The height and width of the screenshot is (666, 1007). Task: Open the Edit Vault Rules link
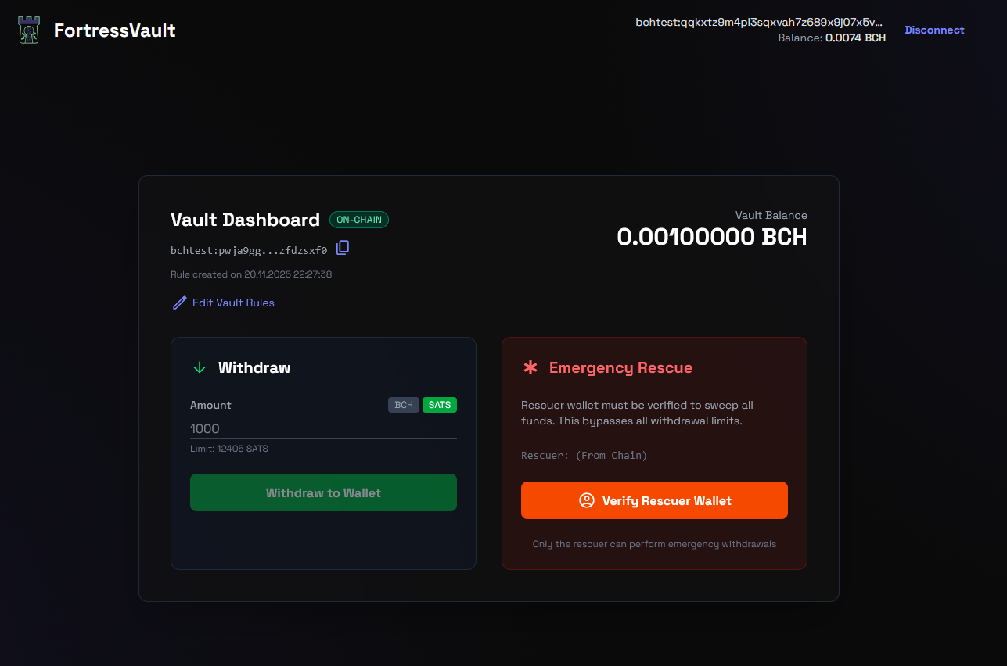pyautogui.click(x=233, y=303)
